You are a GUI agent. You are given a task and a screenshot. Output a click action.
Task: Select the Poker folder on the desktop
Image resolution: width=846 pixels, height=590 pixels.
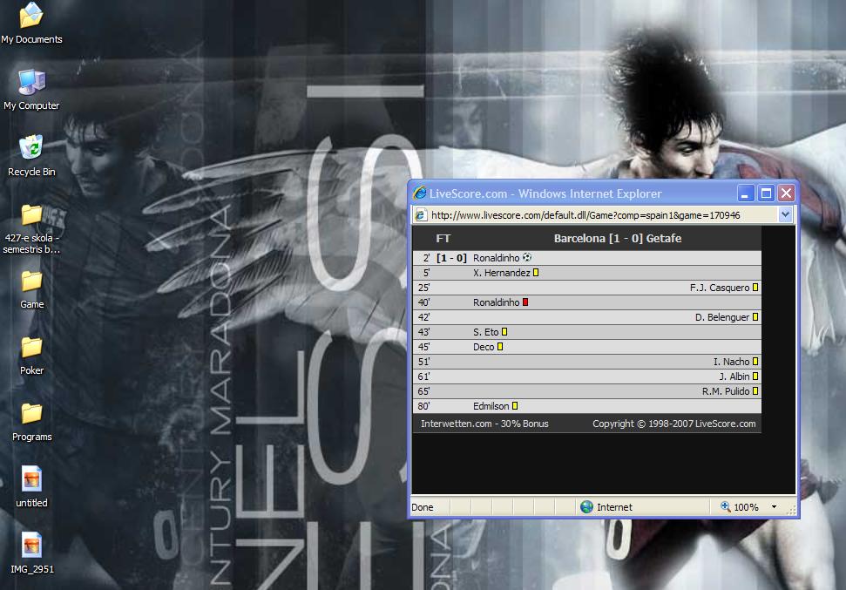31,348
